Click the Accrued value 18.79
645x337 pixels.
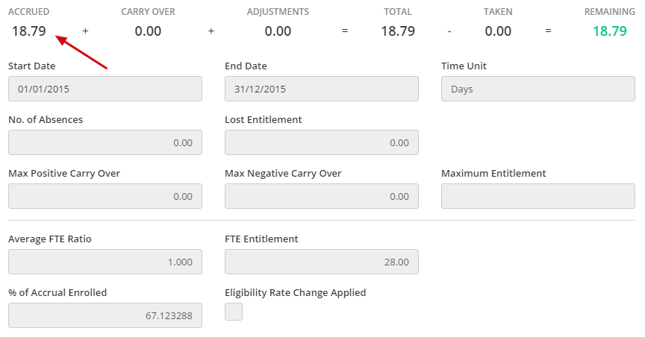[28, 31]
